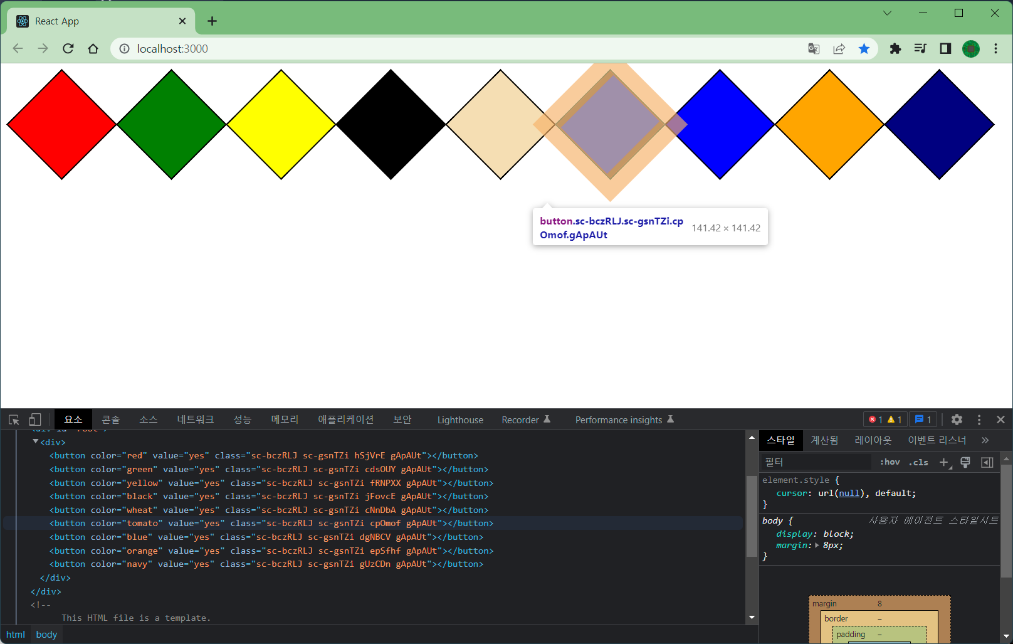The height and width of the screenshot is (644, 1013).
Task: Reload the localhost page
Action: click(x=68, y=48)
